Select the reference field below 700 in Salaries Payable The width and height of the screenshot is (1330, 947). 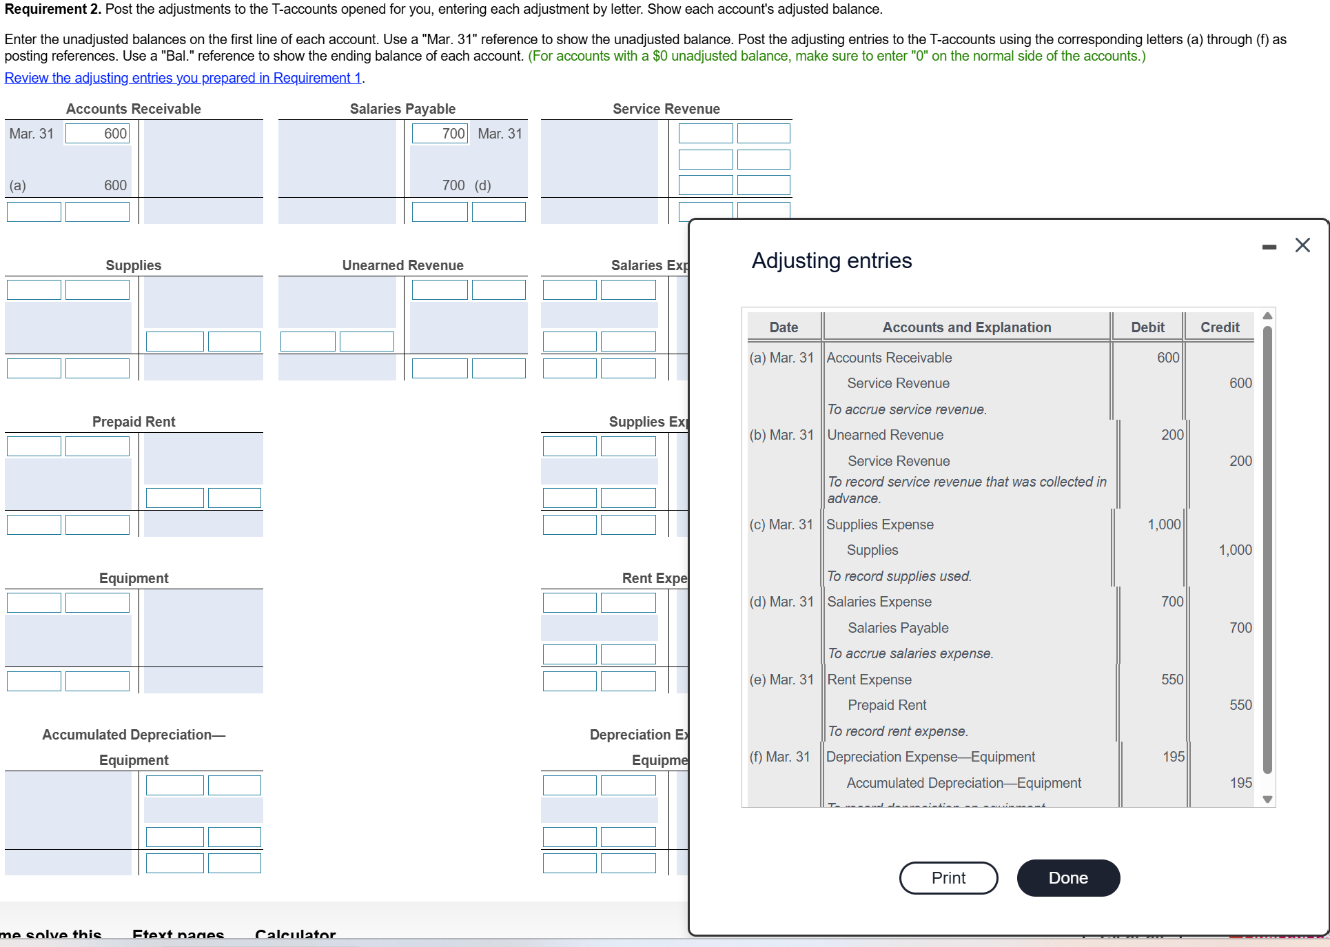pyautogui.click(x=498, y=212)
